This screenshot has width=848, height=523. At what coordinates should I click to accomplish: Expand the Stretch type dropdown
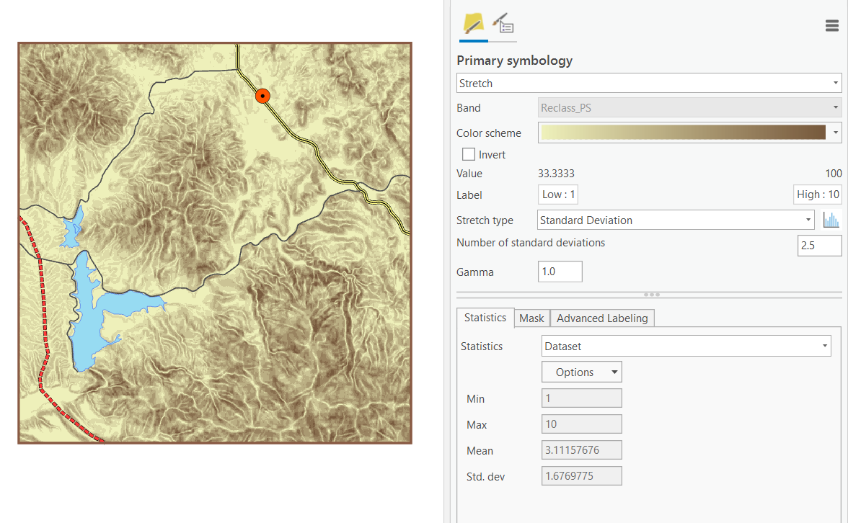(x=676, y=220)
